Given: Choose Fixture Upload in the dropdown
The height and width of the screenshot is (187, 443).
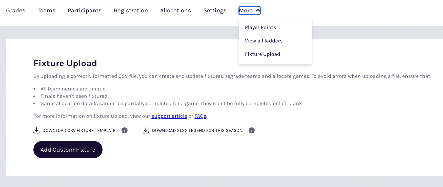Looking at the screenshot, I should point(263,54).
